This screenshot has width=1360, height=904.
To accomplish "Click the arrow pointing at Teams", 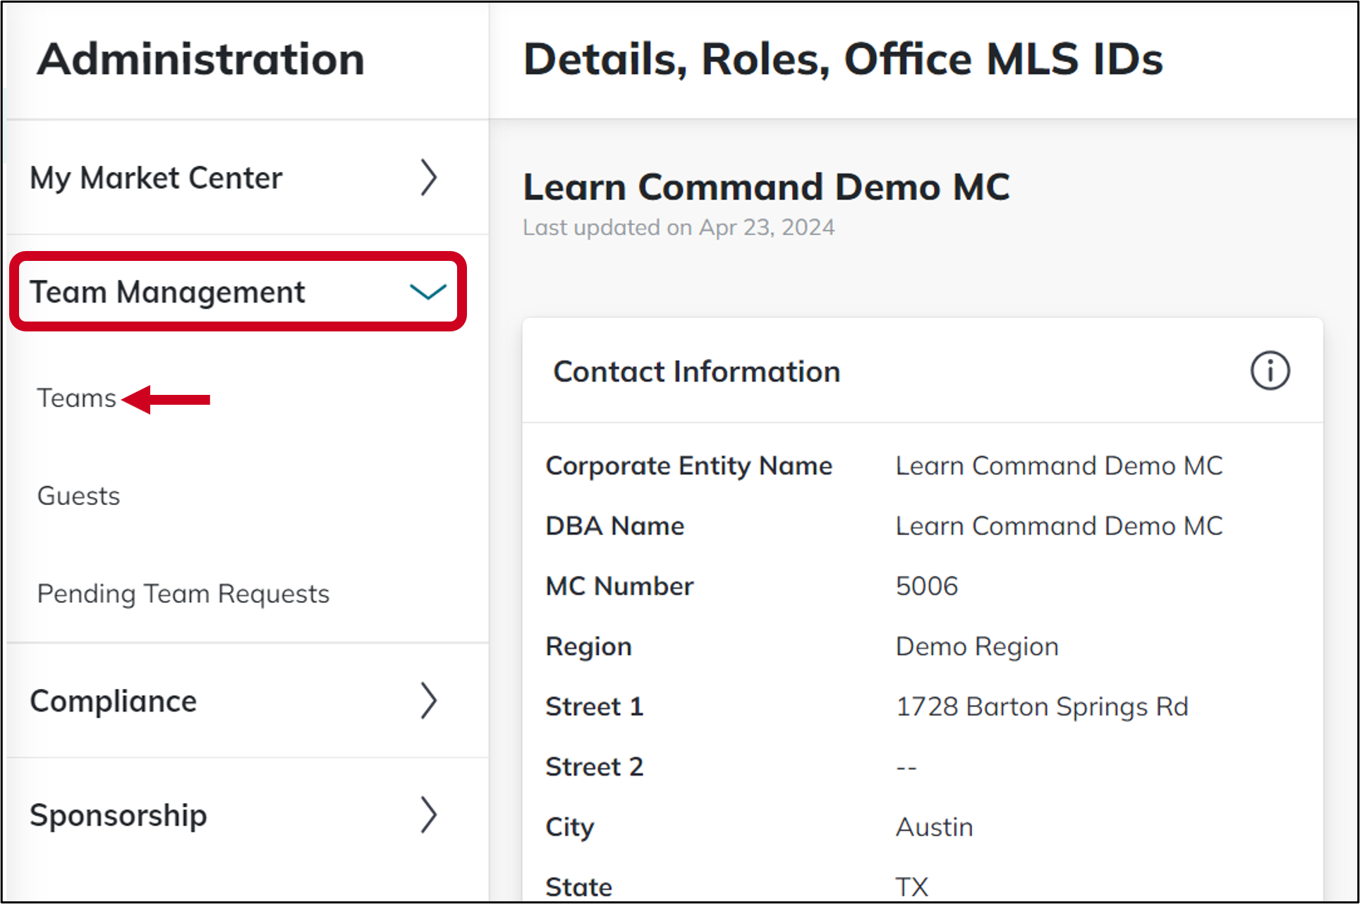I will click(x=166, y=398).
